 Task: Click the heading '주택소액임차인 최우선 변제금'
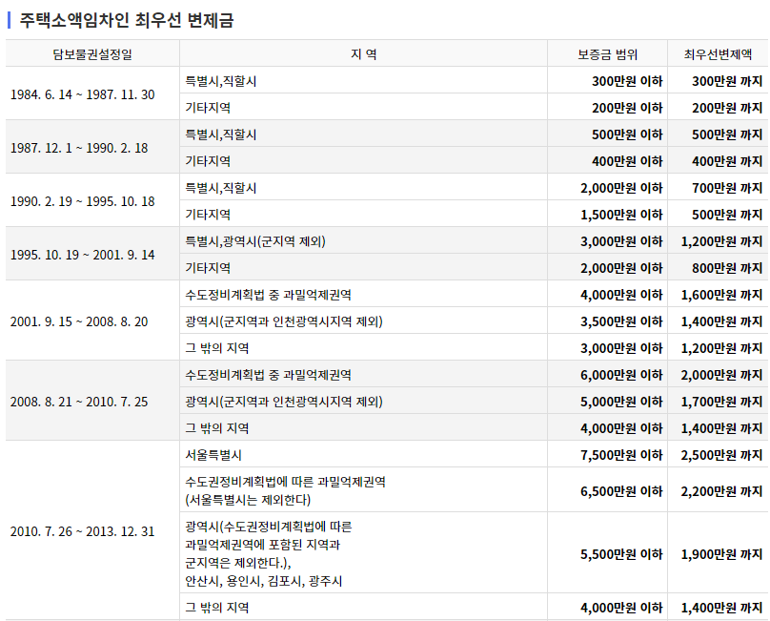127,20
